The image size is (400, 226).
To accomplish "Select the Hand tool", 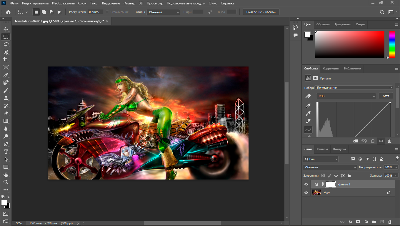I will pos(6,175).
